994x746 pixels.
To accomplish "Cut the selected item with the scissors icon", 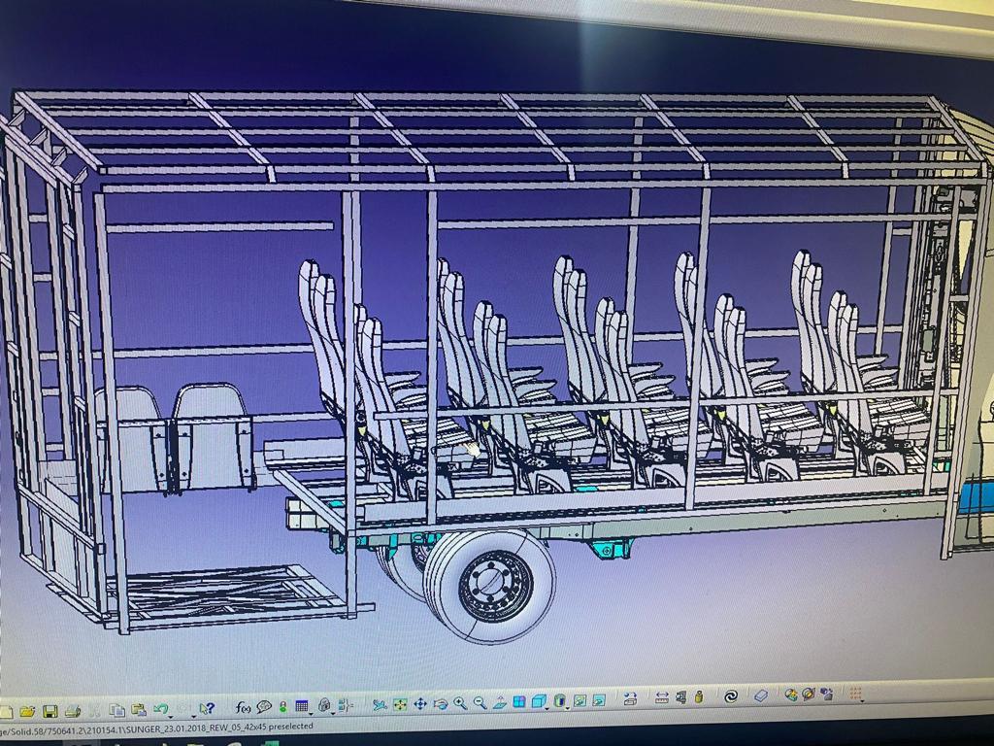I will (94, 711).
